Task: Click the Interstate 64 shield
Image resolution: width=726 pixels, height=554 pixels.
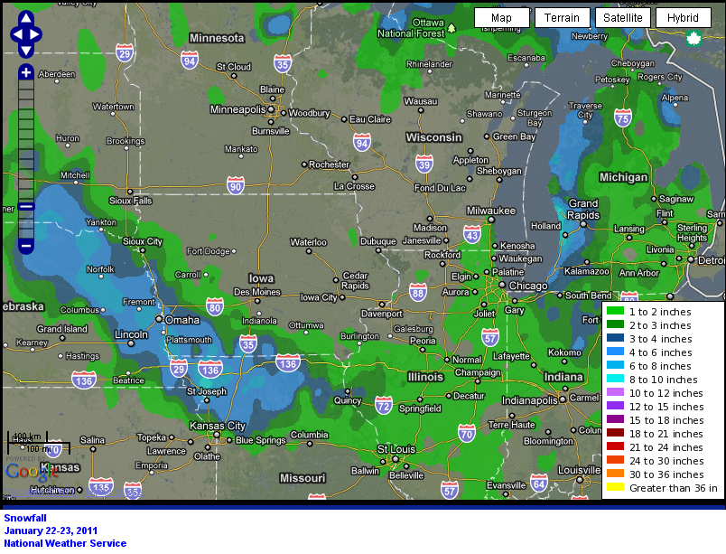Action: pos(539,484)
